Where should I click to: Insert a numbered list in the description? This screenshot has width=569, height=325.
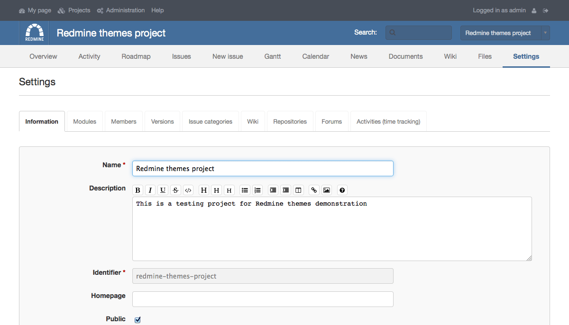tap(257, 190)
